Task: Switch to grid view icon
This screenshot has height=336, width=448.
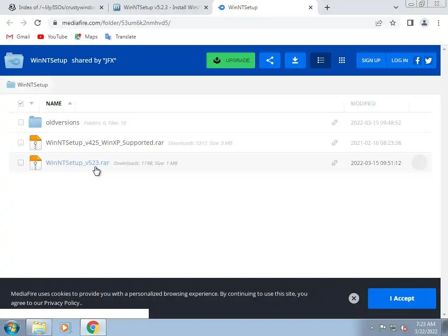Action: (342, 60)
